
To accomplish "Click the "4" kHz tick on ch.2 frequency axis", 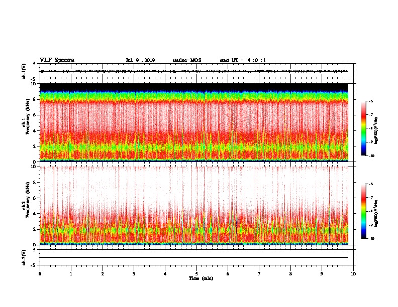I will tap(35, 214).
